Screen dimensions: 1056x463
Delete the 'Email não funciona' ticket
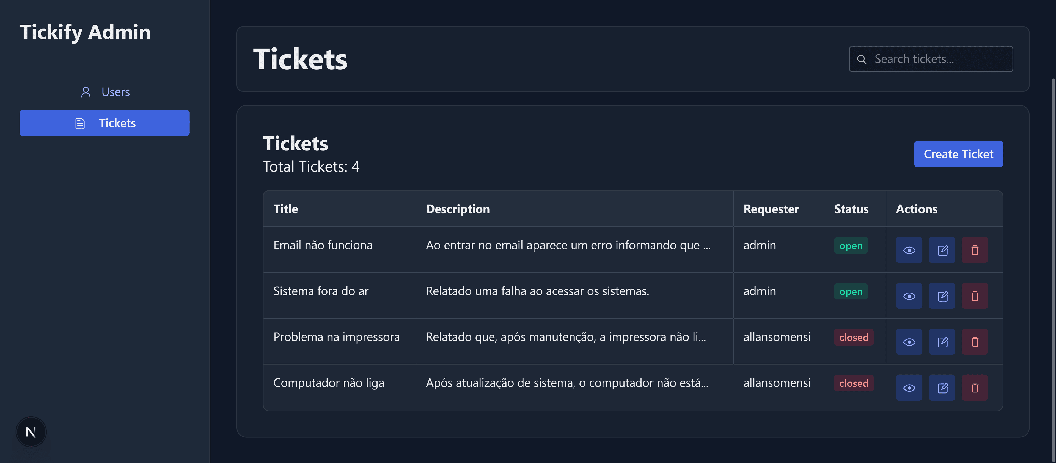click(x=974, y=250)
